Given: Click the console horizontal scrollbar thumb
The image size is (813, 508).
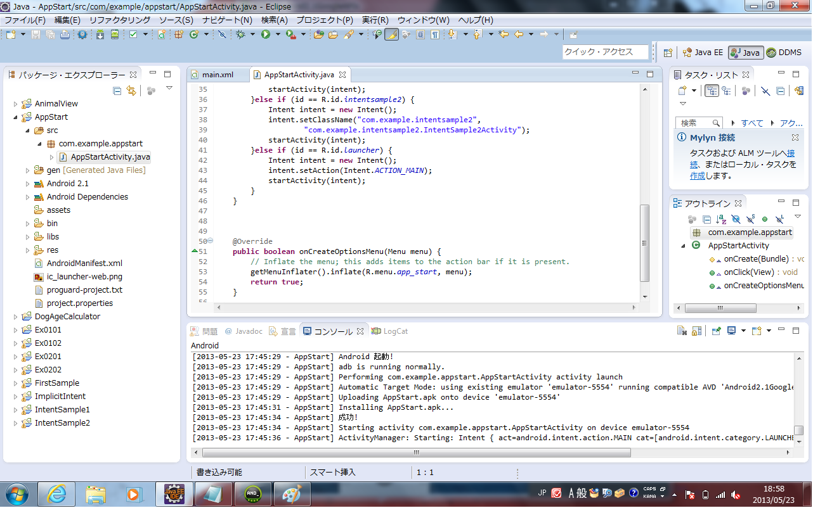Looking at the screenshot, I should point(417,453).
